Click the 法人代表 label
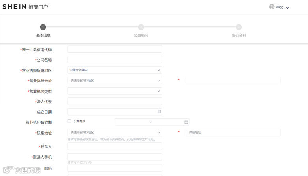This screenshot has width=308, height=176. (44, 102)
